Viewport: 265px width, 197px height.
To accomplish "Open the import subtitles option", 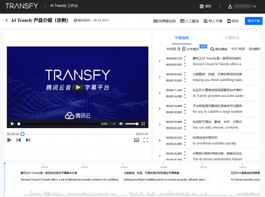I will click(x=213, y=21).
